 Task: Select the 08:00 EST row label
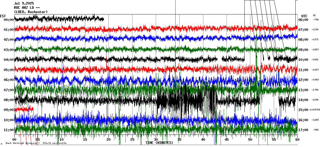point(9,100)
